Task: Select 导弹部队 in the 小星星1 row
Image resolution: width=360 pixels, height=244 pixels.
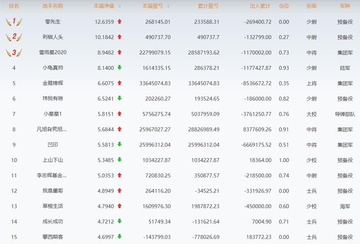Action: pos(345,114)
